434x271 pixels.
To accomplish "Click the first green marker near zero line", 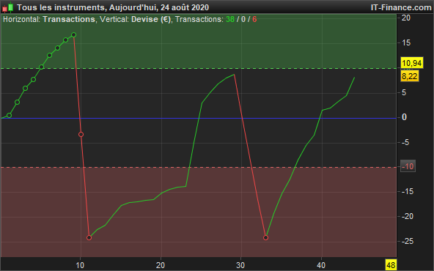I will (9, 115).
